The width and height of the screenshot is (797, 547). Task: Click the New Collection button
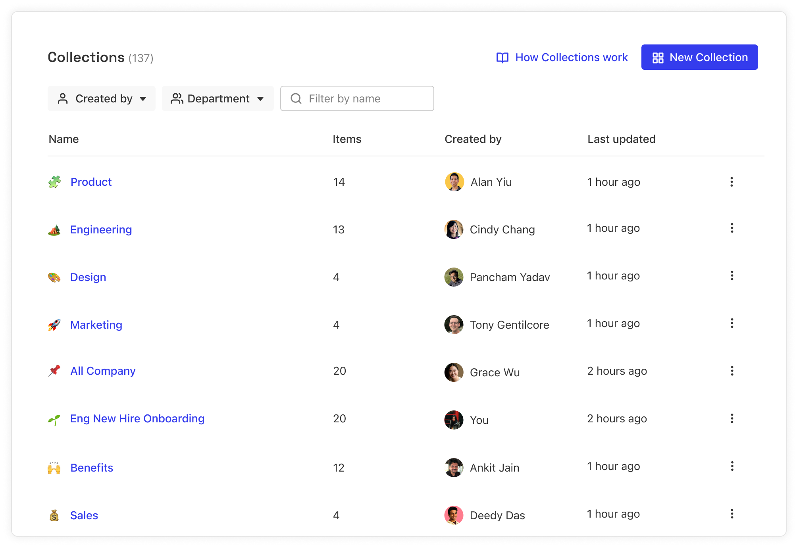click(x=699, y=57)
